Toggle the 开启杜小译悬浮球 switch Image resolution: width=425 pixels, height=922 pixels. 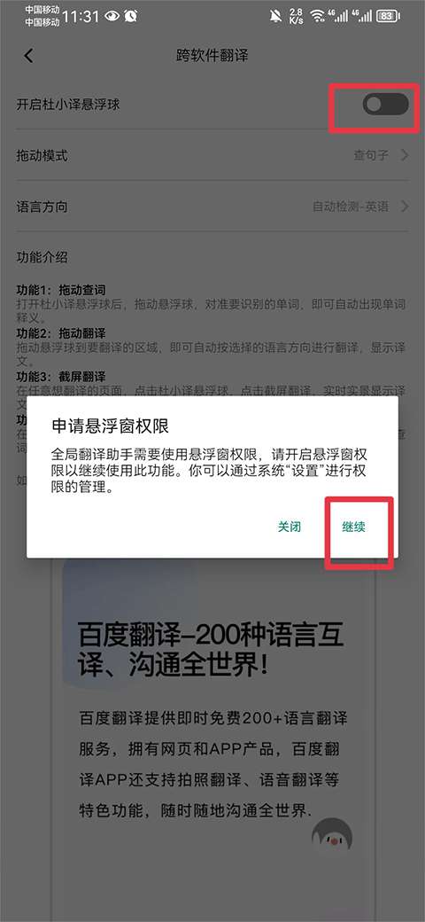click(x=385, y=105)
